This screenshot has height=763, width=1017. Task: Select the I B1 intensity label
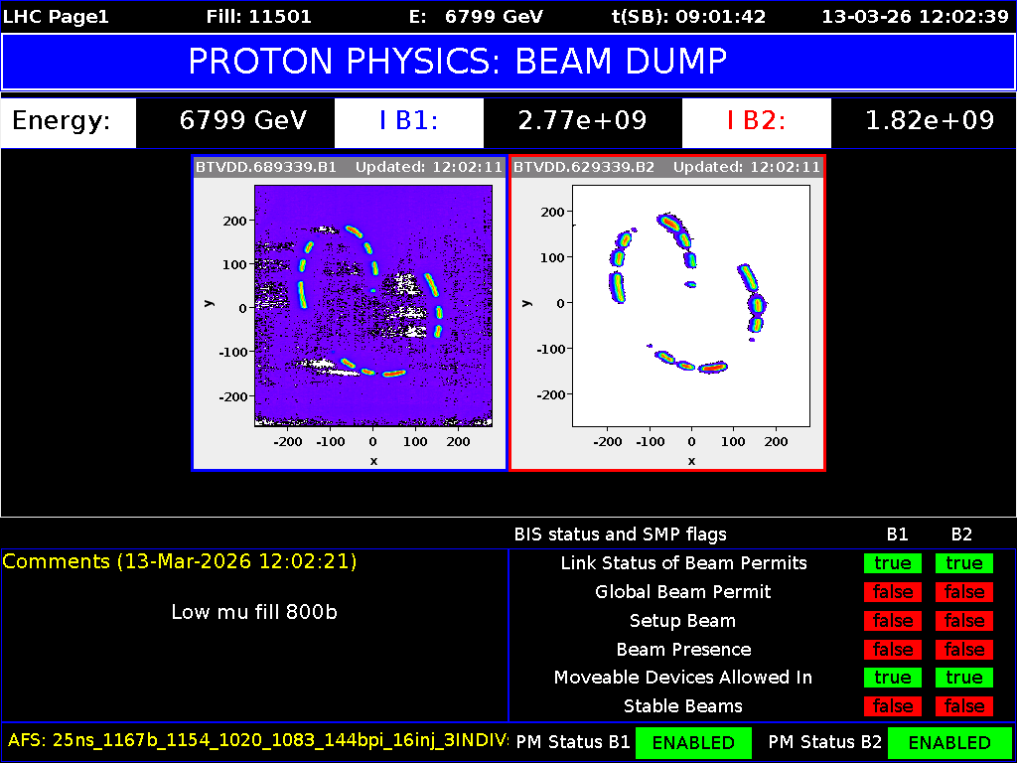coord(408,121)
